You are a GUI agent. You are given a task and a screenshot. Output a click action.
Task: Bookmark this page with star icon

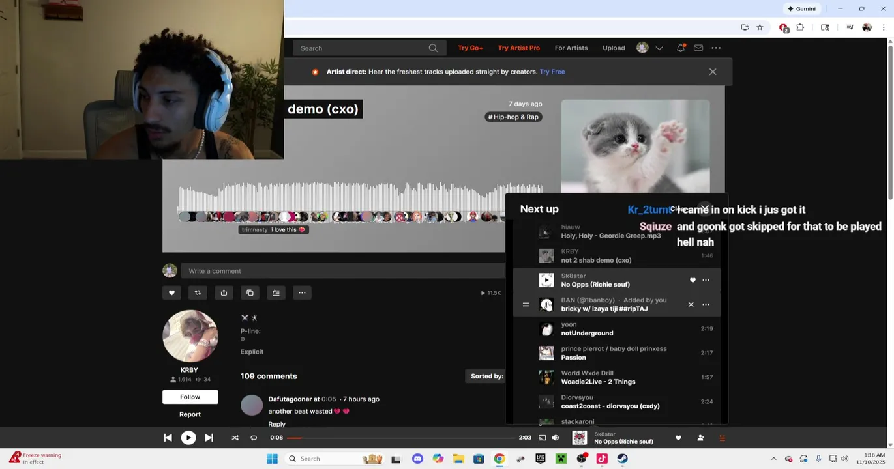[x=760, y=27]
